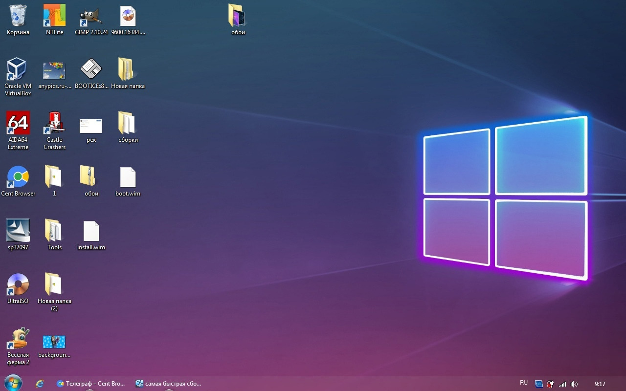Select the boot.wim file
The image size is (626, 391).
(x=128, y=177)
